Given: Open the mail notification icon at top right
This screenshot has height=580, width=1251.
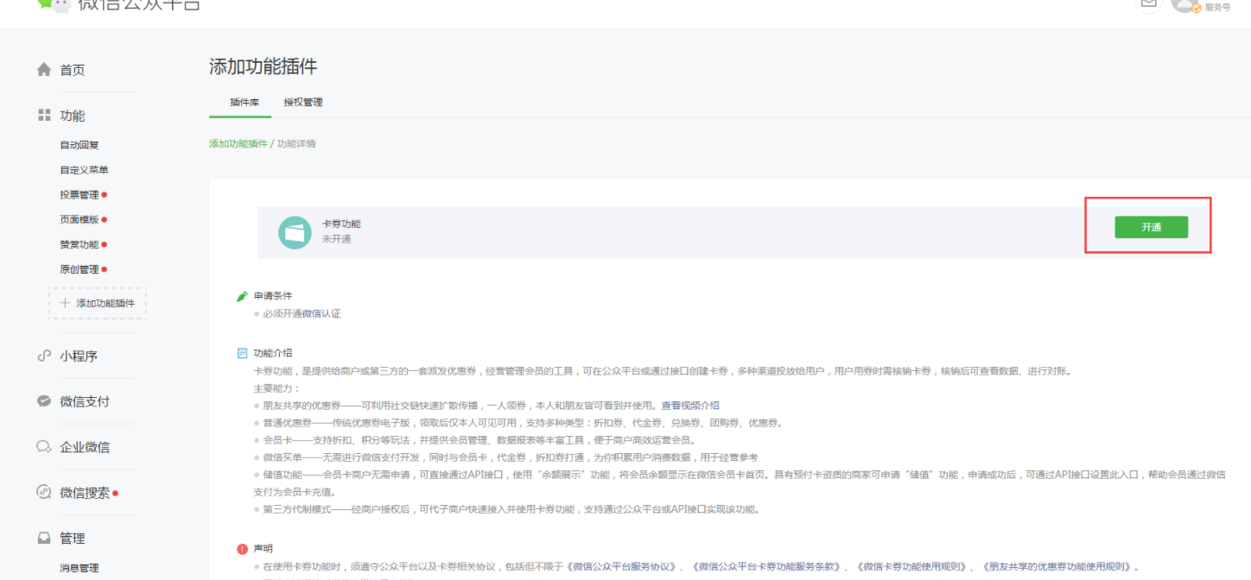Looking at the screenshot, I should (x=1148, y=3).
